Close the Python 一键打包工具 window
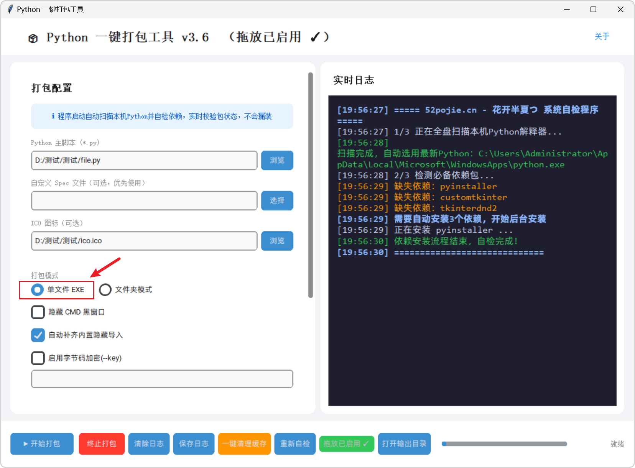Screen dimensions: 635x468 click(620, 9)
